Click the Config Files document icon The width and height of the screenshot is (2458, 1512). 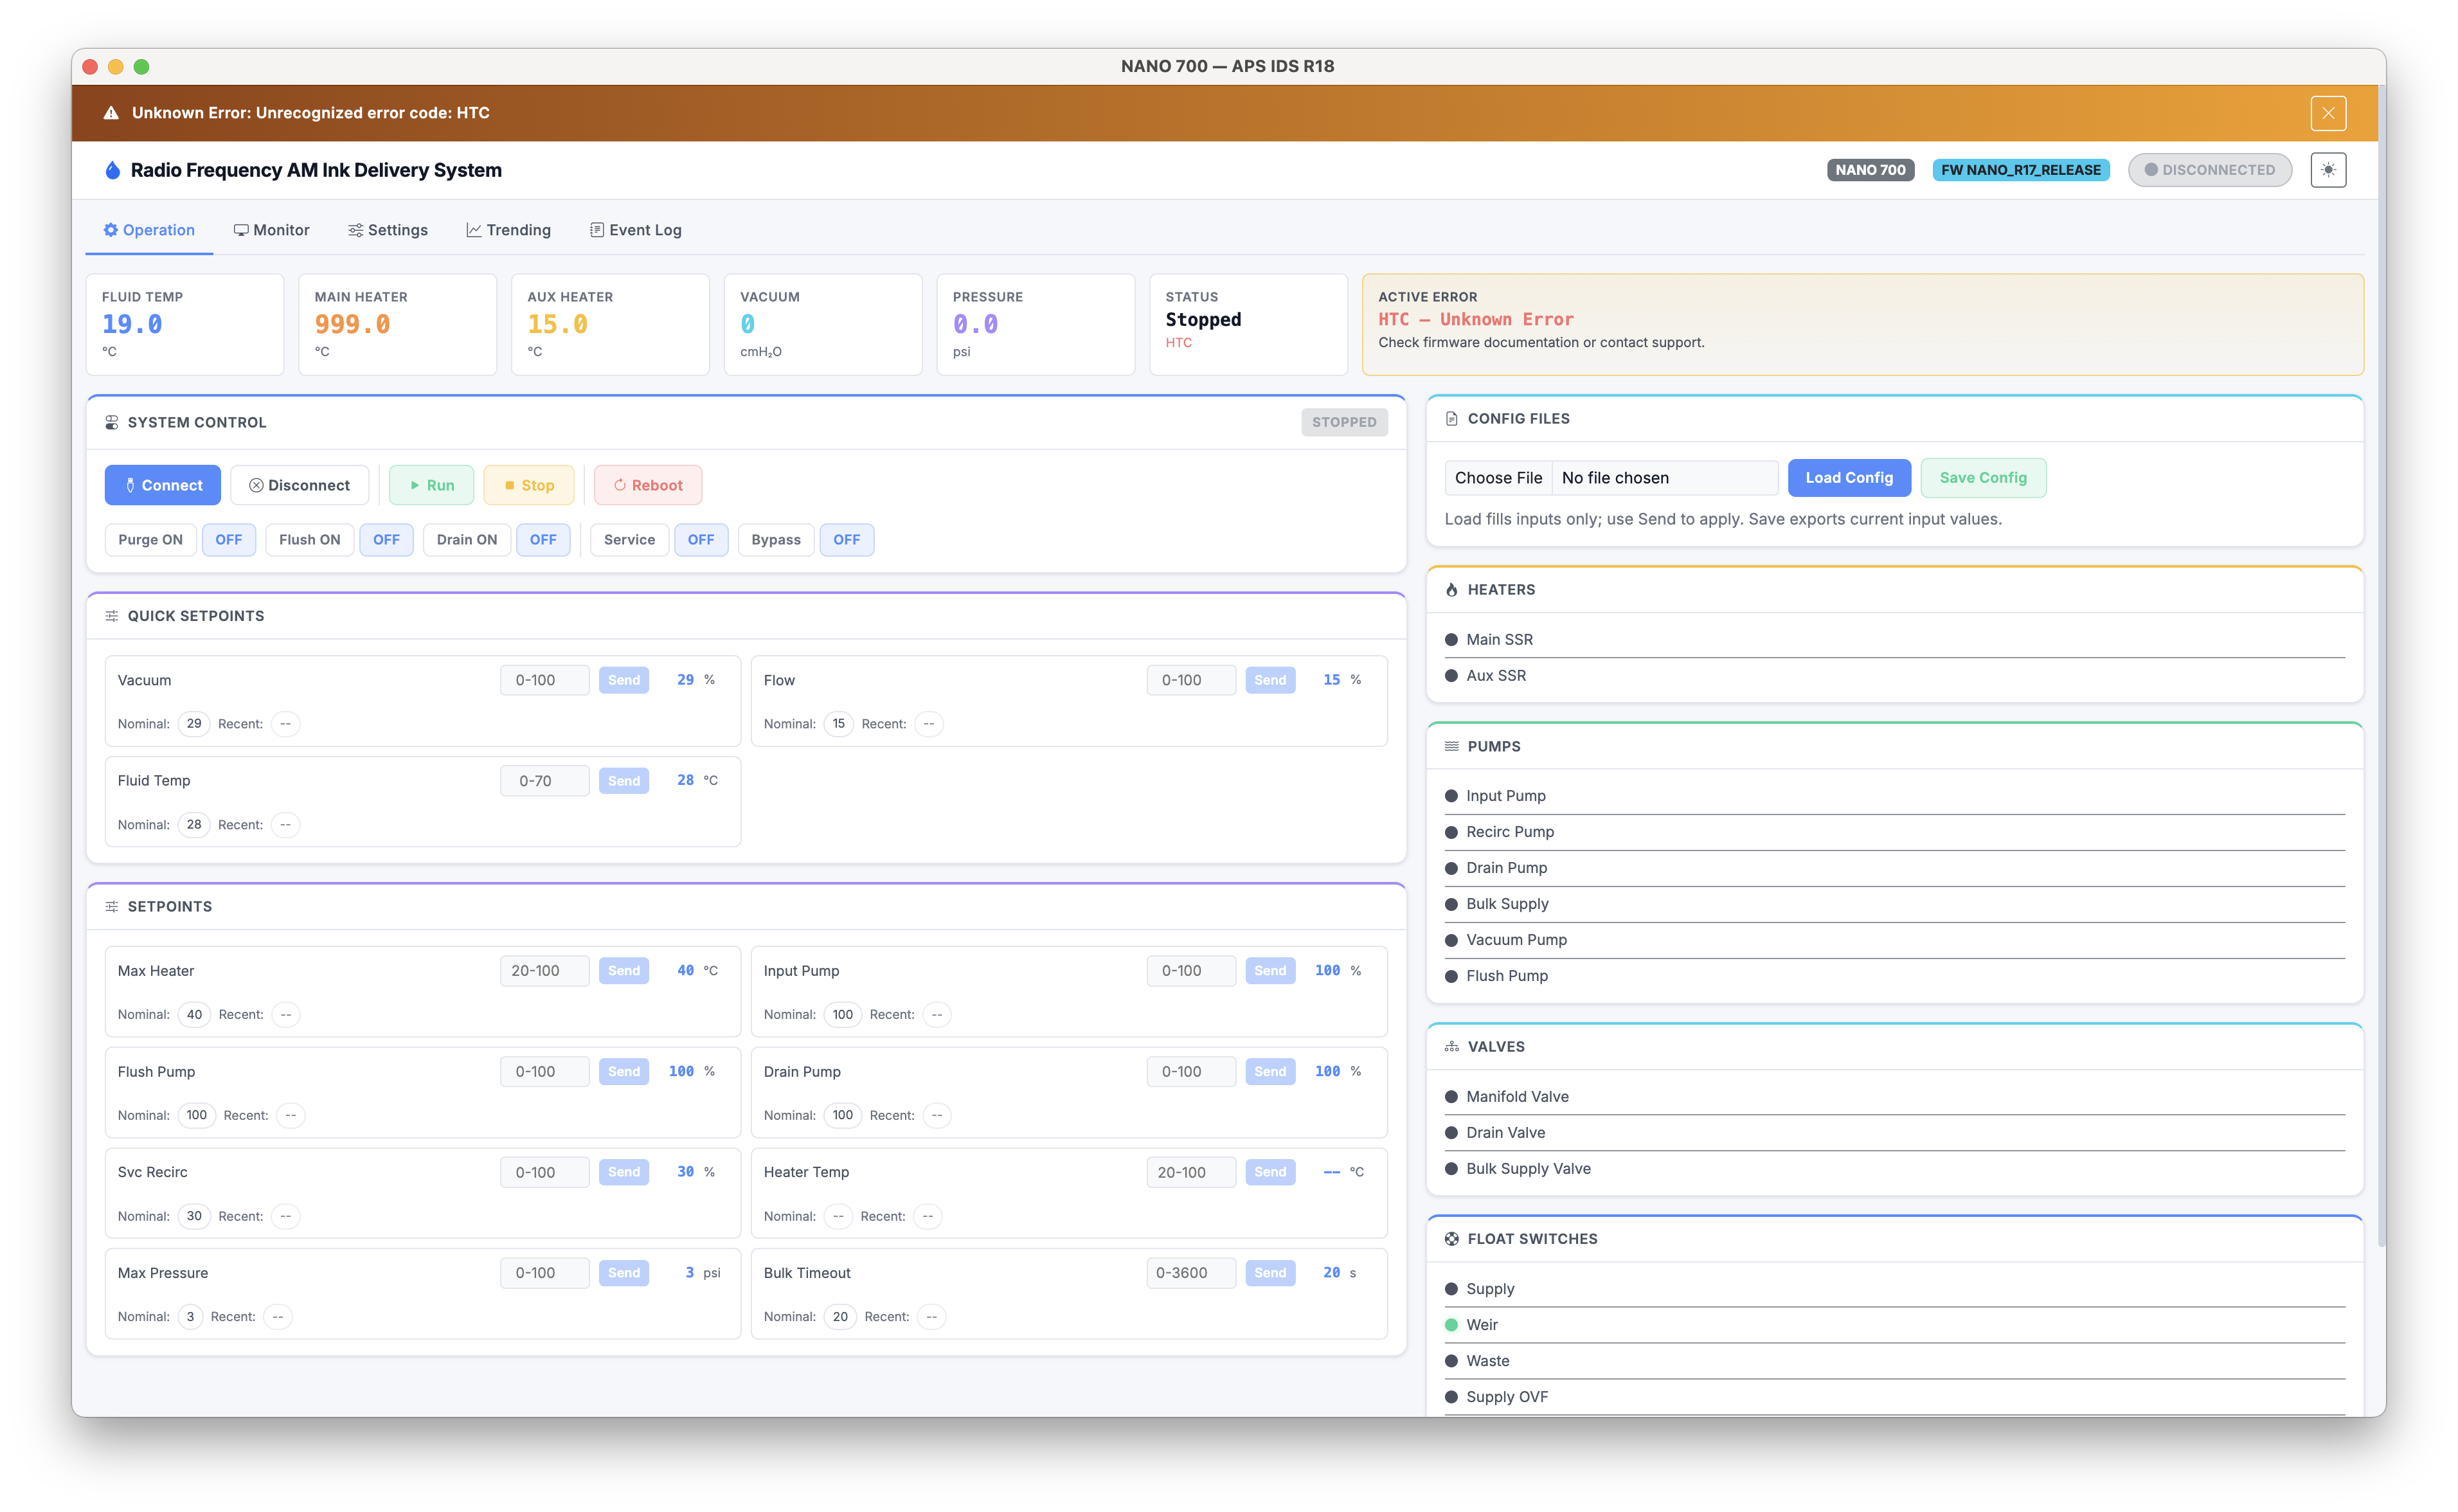point(1451,418)
